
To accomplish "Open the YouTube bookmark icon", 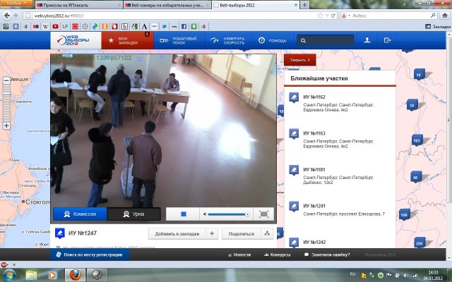I will tap(55, 27).
